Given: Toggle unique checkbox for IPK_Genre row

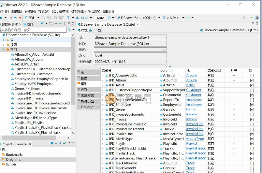Looking at the screenshot, I should click(x=252, y=110).
